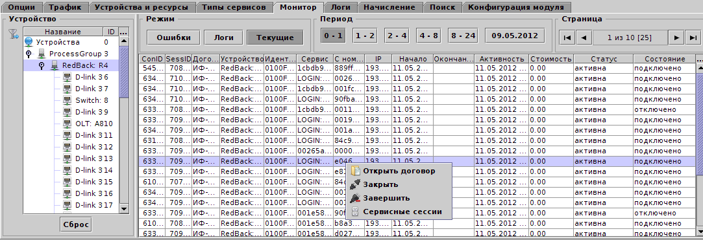The image size is (703, 240).
Task: Select period 4 - 8
Action: (x=428, y=36)
